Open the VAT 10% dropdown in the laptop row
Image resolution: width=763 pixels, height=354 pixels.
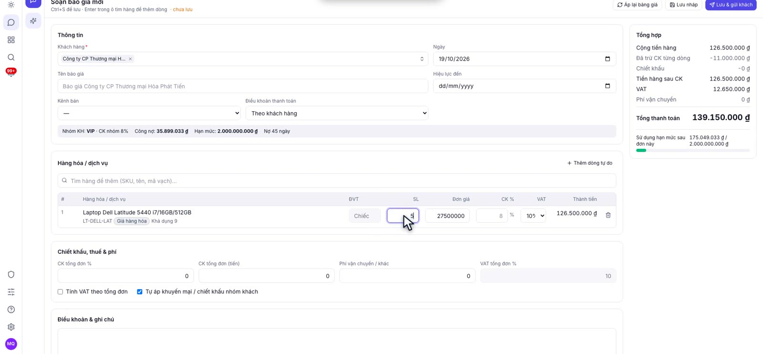coord(533,216)
